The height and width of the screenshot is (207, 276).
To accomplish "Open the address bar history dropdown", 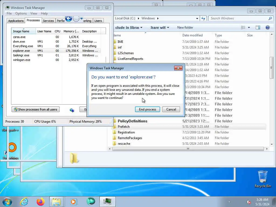I will tap(197, 18).
